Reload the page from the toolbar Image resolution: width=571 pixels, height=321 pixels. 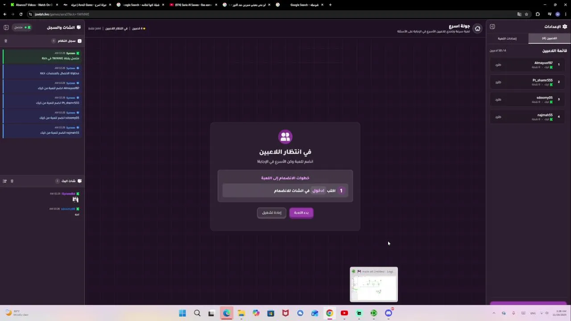(21, 14)
